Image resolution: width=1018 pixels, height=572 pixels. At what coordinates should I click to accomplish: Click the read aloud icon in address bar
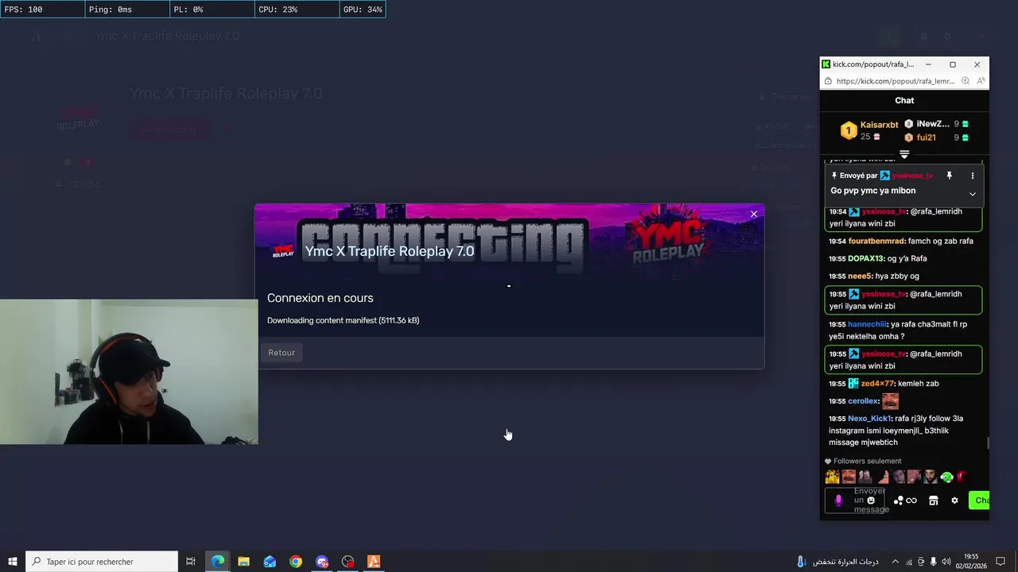(x=981, y=81)
